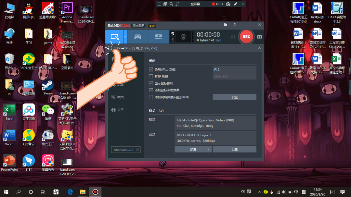Open the screen mode dropdown arrow
Screen dimensions: 351x197
click(x=125, y=37)
